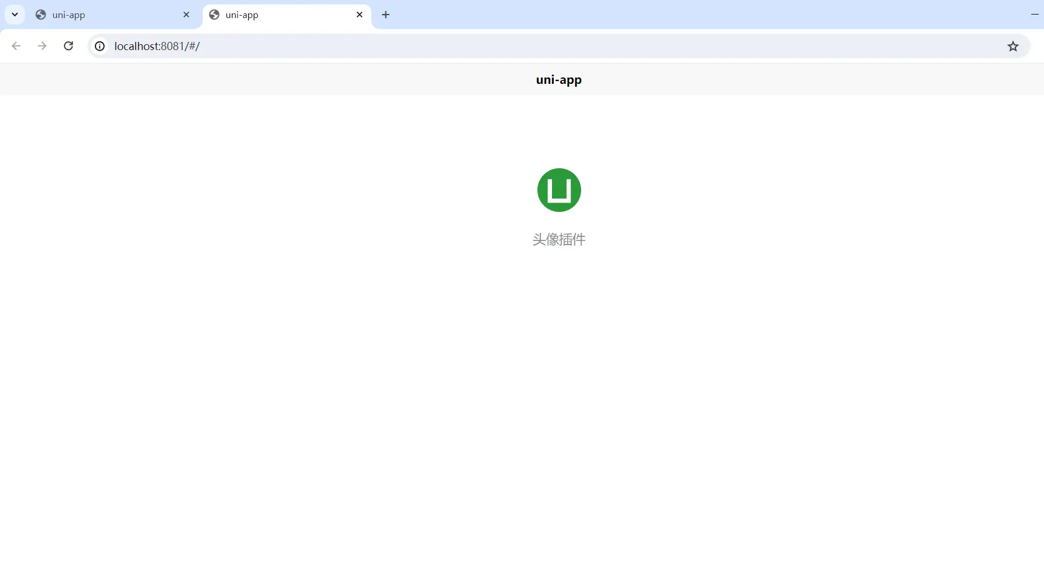The height and width of the screenshot is (574, 1044).
Task: Click the uni-app page header title
Action: pos(559,80)
